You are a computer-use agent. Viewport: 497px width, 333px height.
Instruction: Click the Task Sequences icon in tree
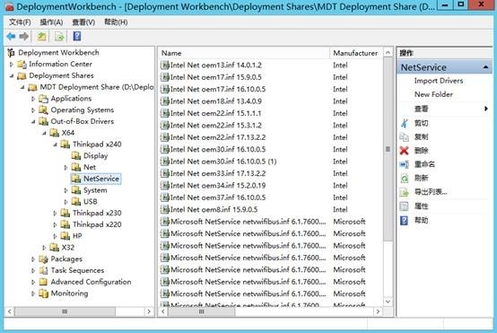coord(43,270)
